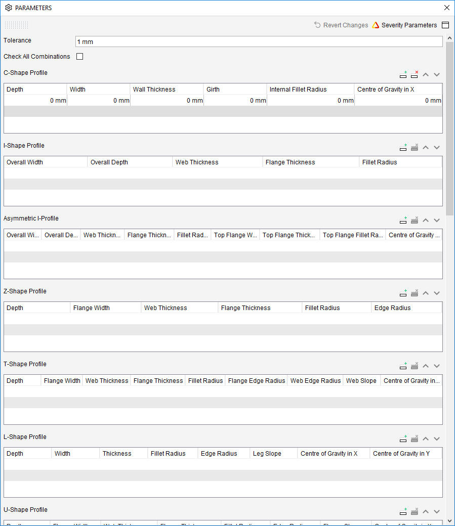
Task: Click the vertical scrollbar thumb
Action: 449,129
